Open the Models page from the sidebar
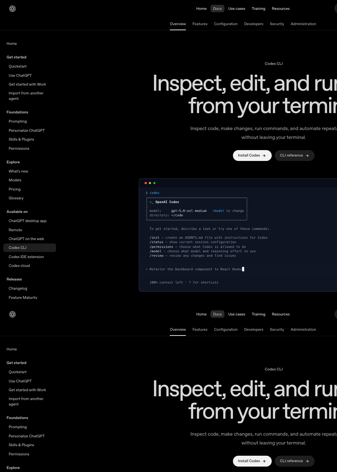Screen dimensions: 337x472 (15, 180)
